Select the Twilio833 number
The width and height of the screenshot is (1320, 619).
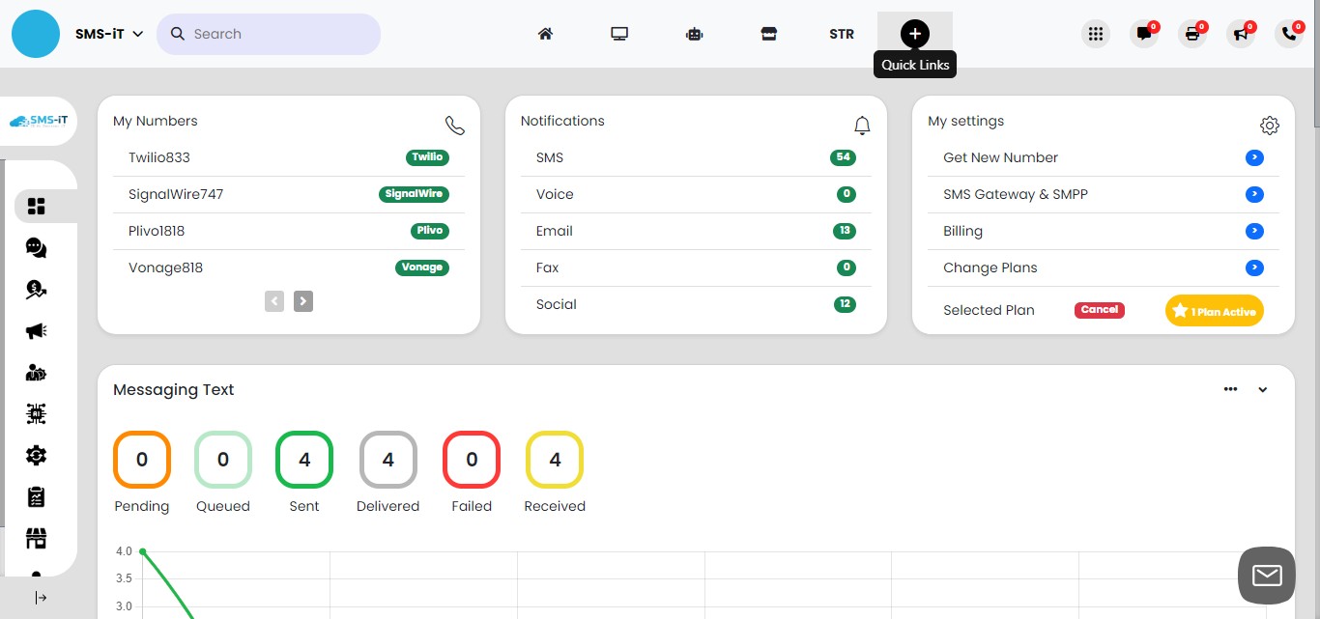click(159, 157)
